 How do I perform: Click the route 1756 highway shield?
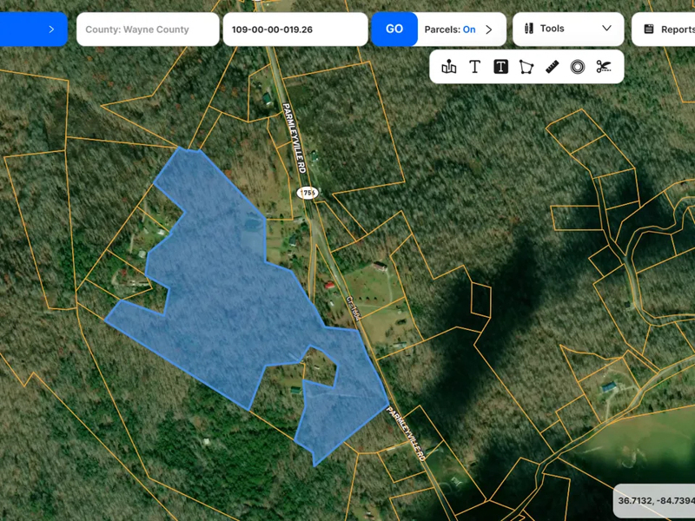[x=308, y=193]
